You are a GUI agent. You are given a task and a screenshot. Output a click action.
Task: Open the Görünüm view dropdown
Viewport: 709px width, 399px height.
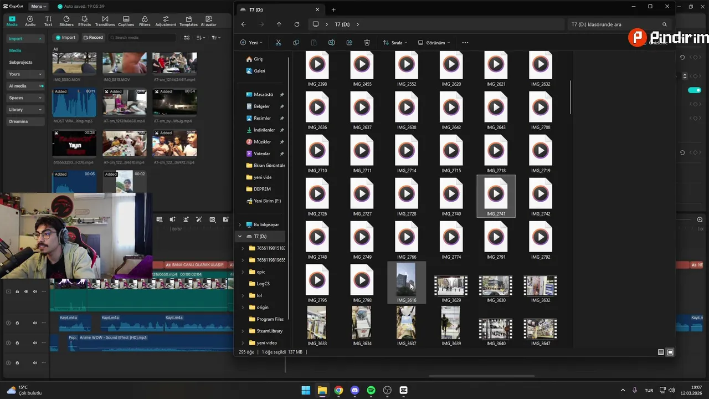pyautogui.click(x=434, y=43)
